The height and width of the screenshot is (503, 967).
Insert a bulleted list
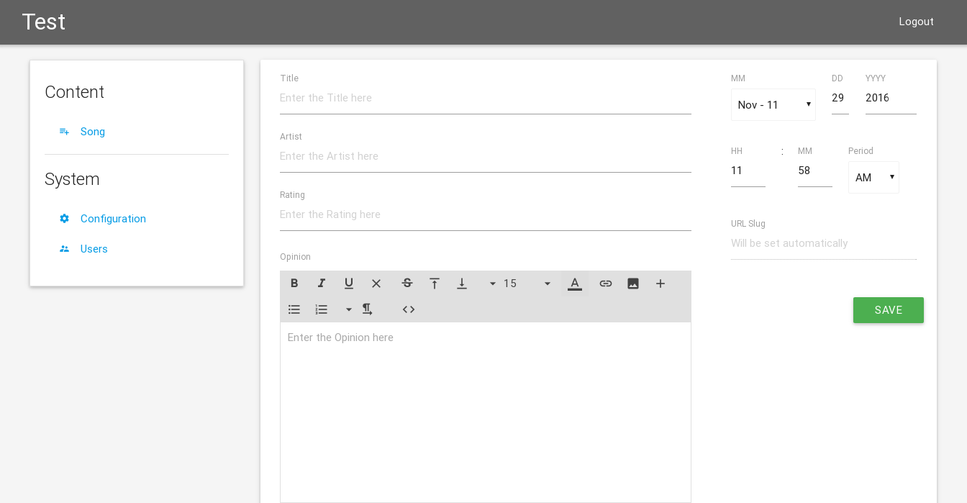tap(294, 309)
